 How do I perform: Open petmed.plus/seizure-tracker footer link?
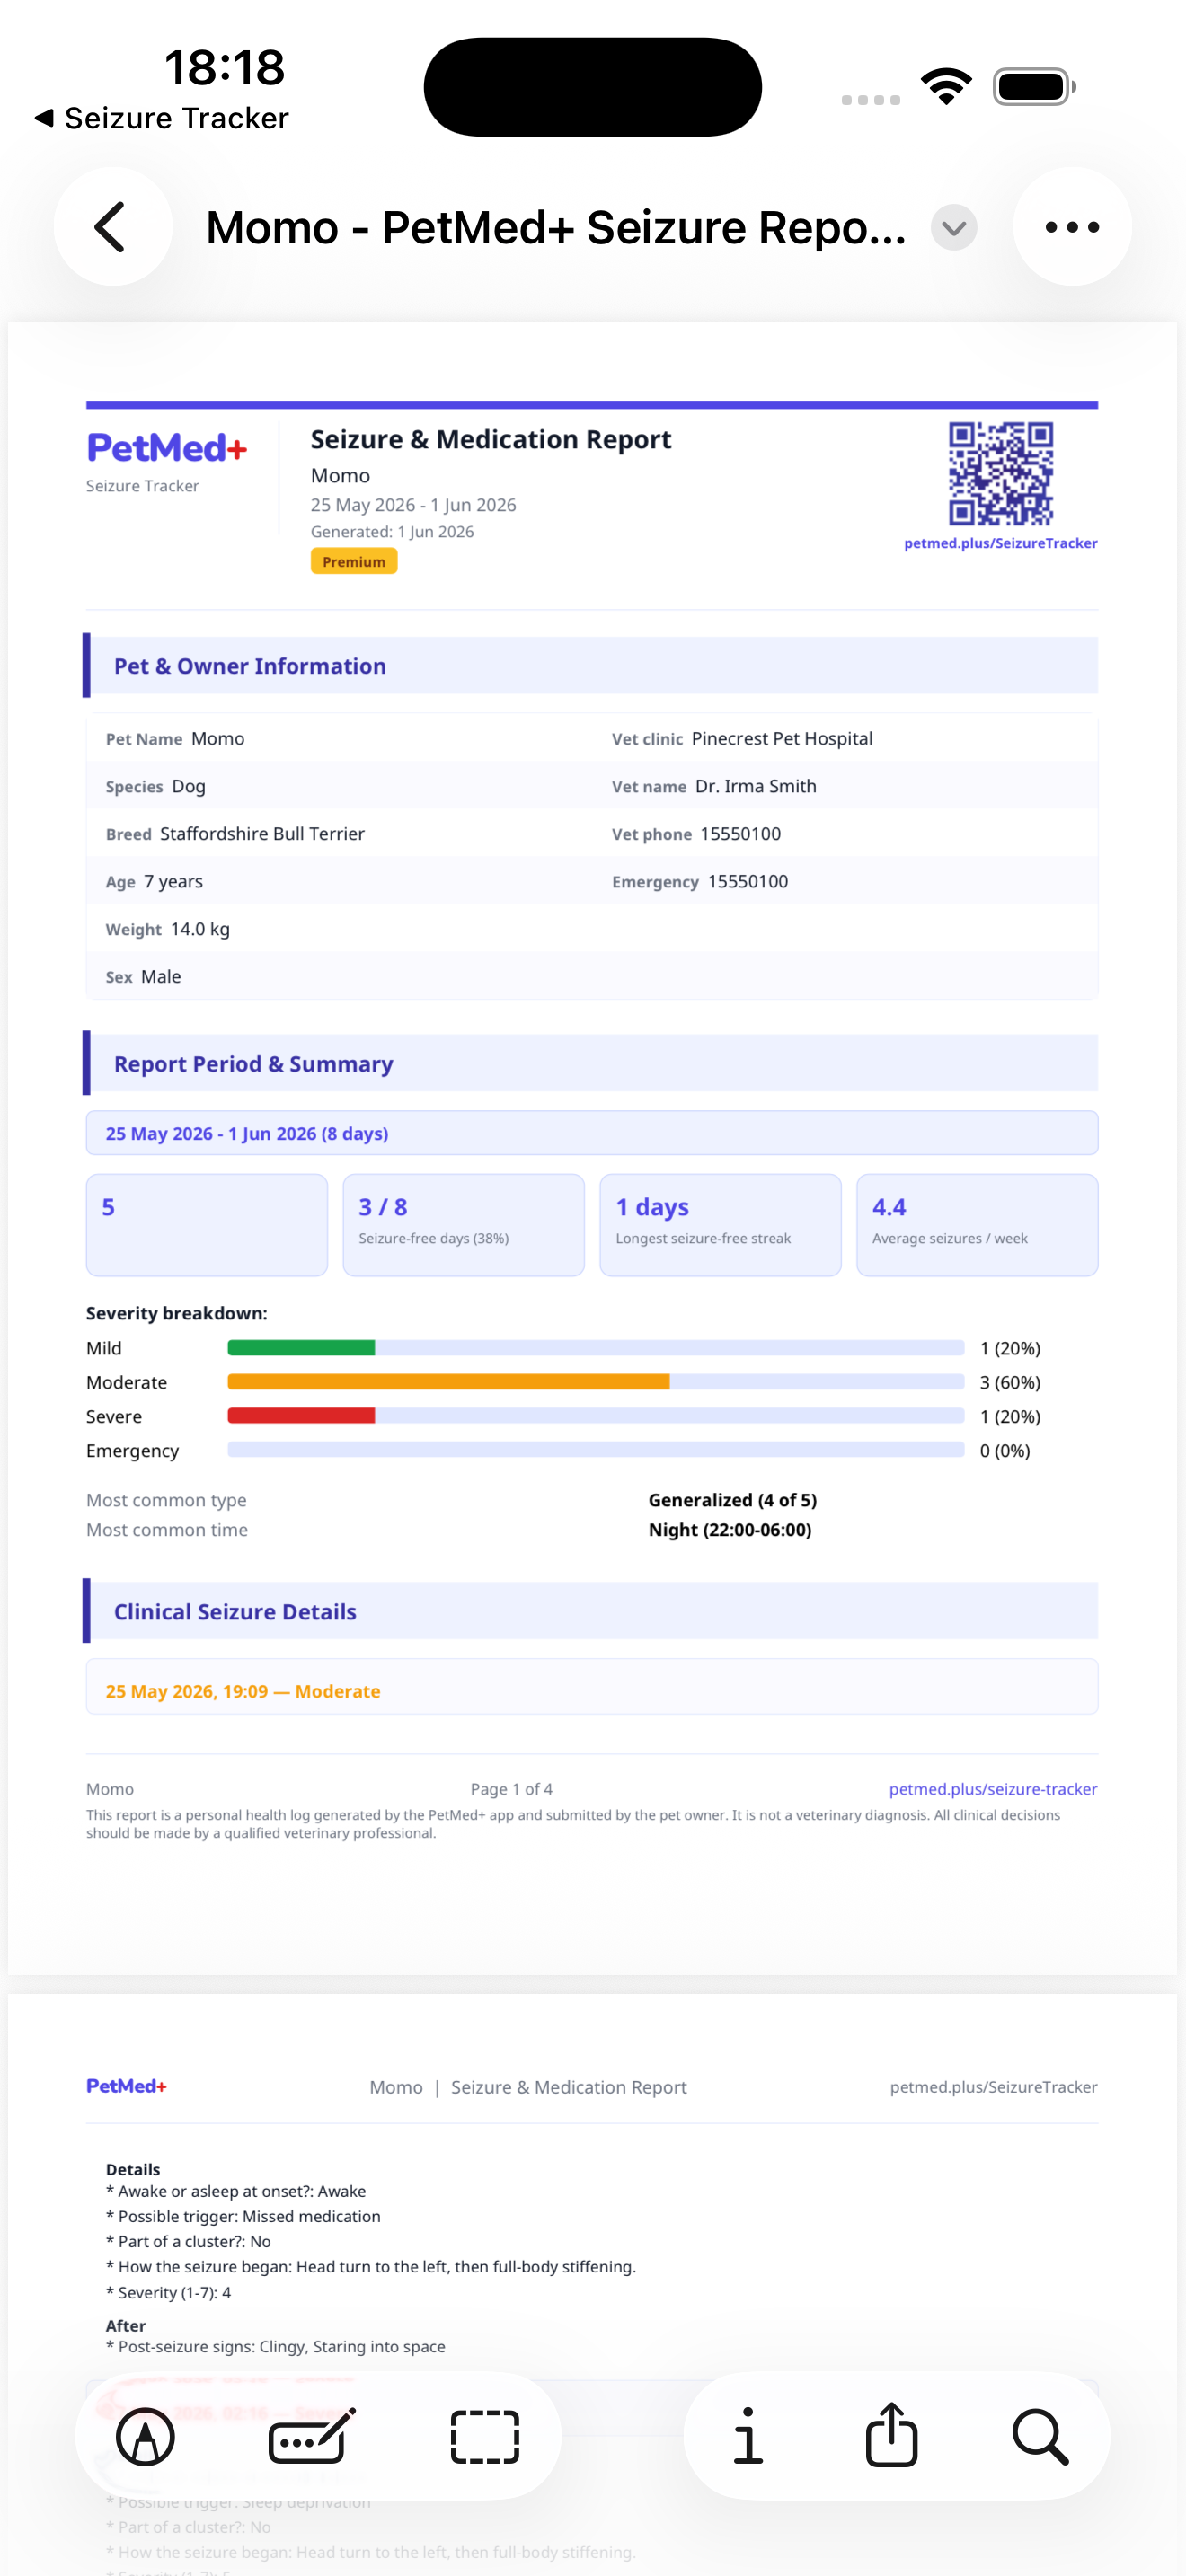pos(992,1789)
